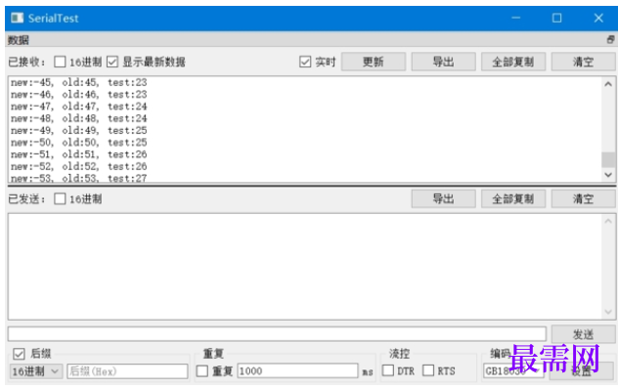Screen dimensions: 618x389
Task: Click sent data scrollbar down arrow
Action: pyautogui.click(x=608, y=312)
